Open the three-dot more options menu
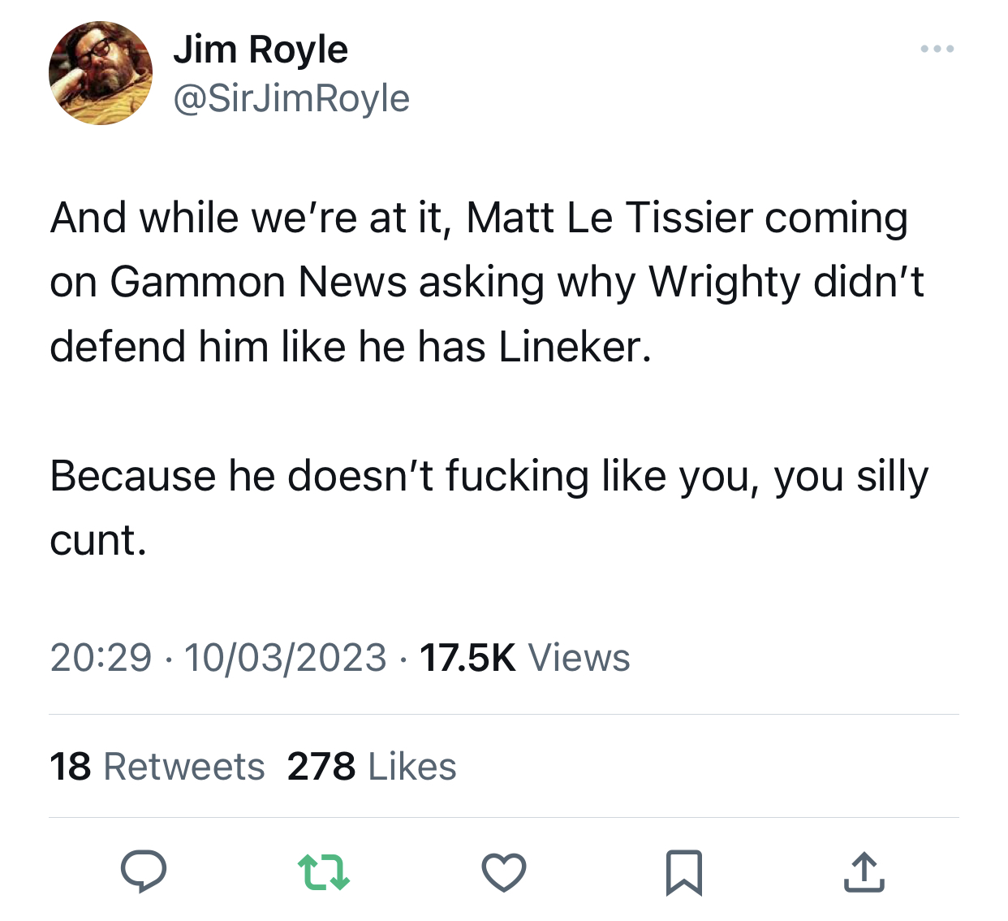The width and height of the screenshot is (1008, 921). point(937,50)
